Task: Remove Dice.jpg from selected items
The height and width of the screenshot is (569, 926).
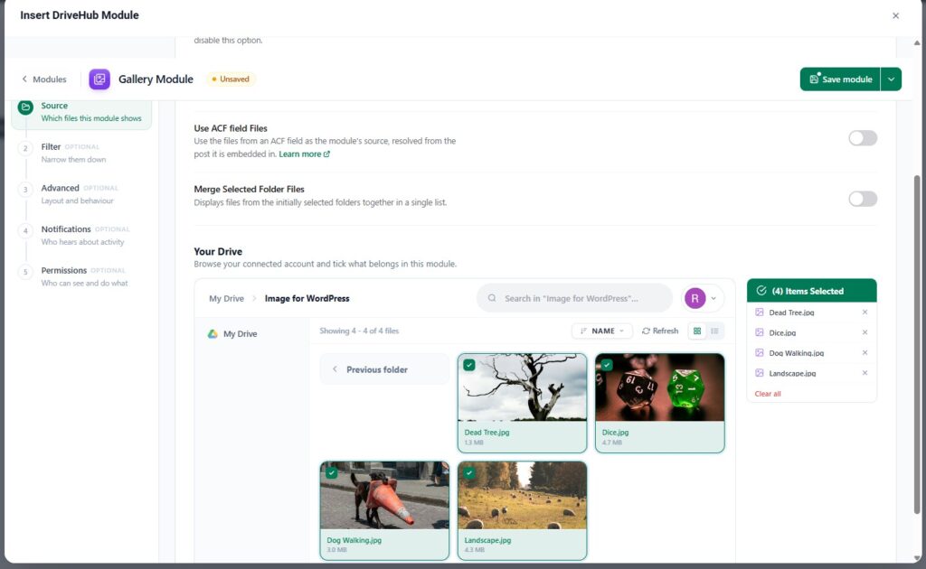Action: (865, 332)
